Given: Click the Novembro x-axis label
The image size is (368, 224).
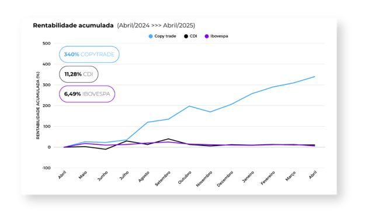Looking at the screenshot, I should point(204,179).
